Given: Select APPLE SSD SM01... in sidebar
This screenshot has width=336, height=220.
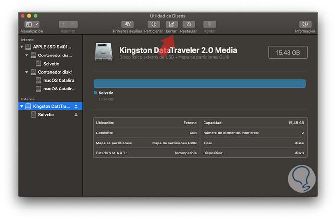Looking at the screenshot, I should [50, 47].
